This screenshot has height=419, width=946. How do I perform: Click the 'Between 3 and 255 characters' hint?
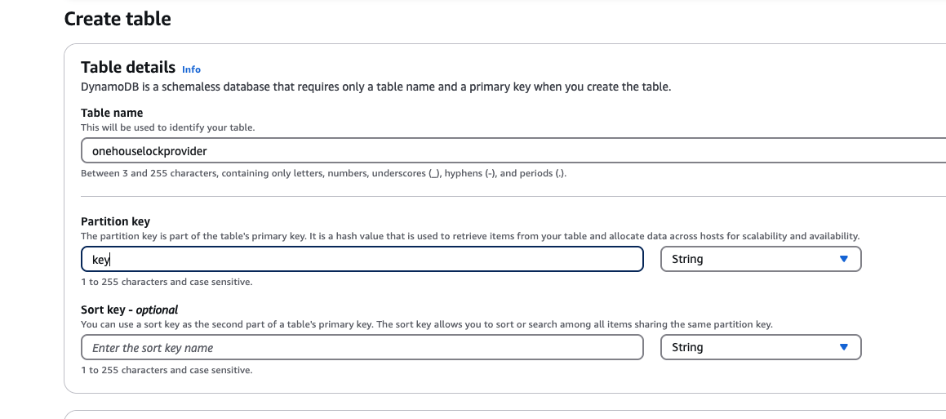[x=323, y=173]
